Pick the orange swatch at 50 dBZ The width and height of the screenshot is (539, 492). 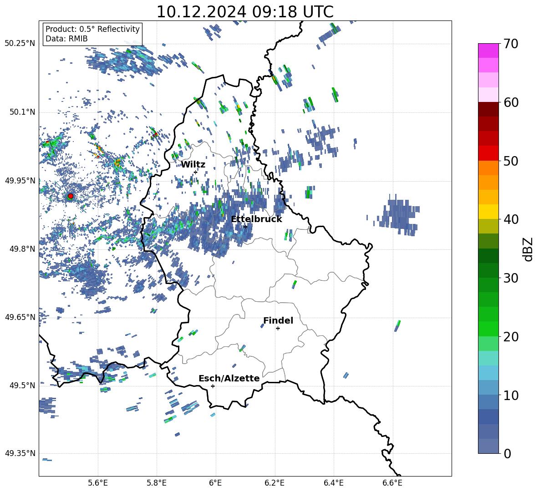click(488, 168)
